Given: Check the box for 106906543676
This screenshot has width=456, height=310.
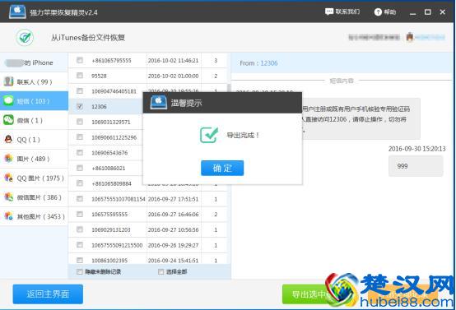Looking at the screenshot, I should coord(80,152).
